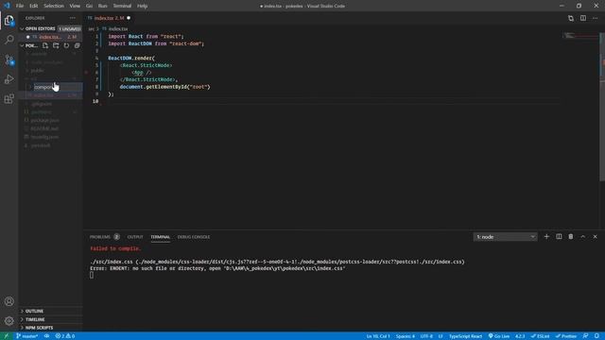Image resolution: width=605 pixels, height=340 pixels.
Task: Click Spaces: 4 indentation setting
Action: (406, 336)
